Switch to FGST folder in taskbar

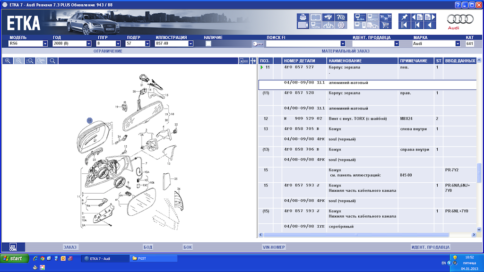(154, 258)
